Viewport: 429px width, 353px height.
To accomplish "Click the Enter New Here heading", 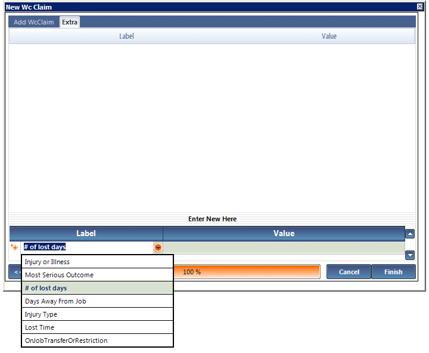I will [212, 219].
